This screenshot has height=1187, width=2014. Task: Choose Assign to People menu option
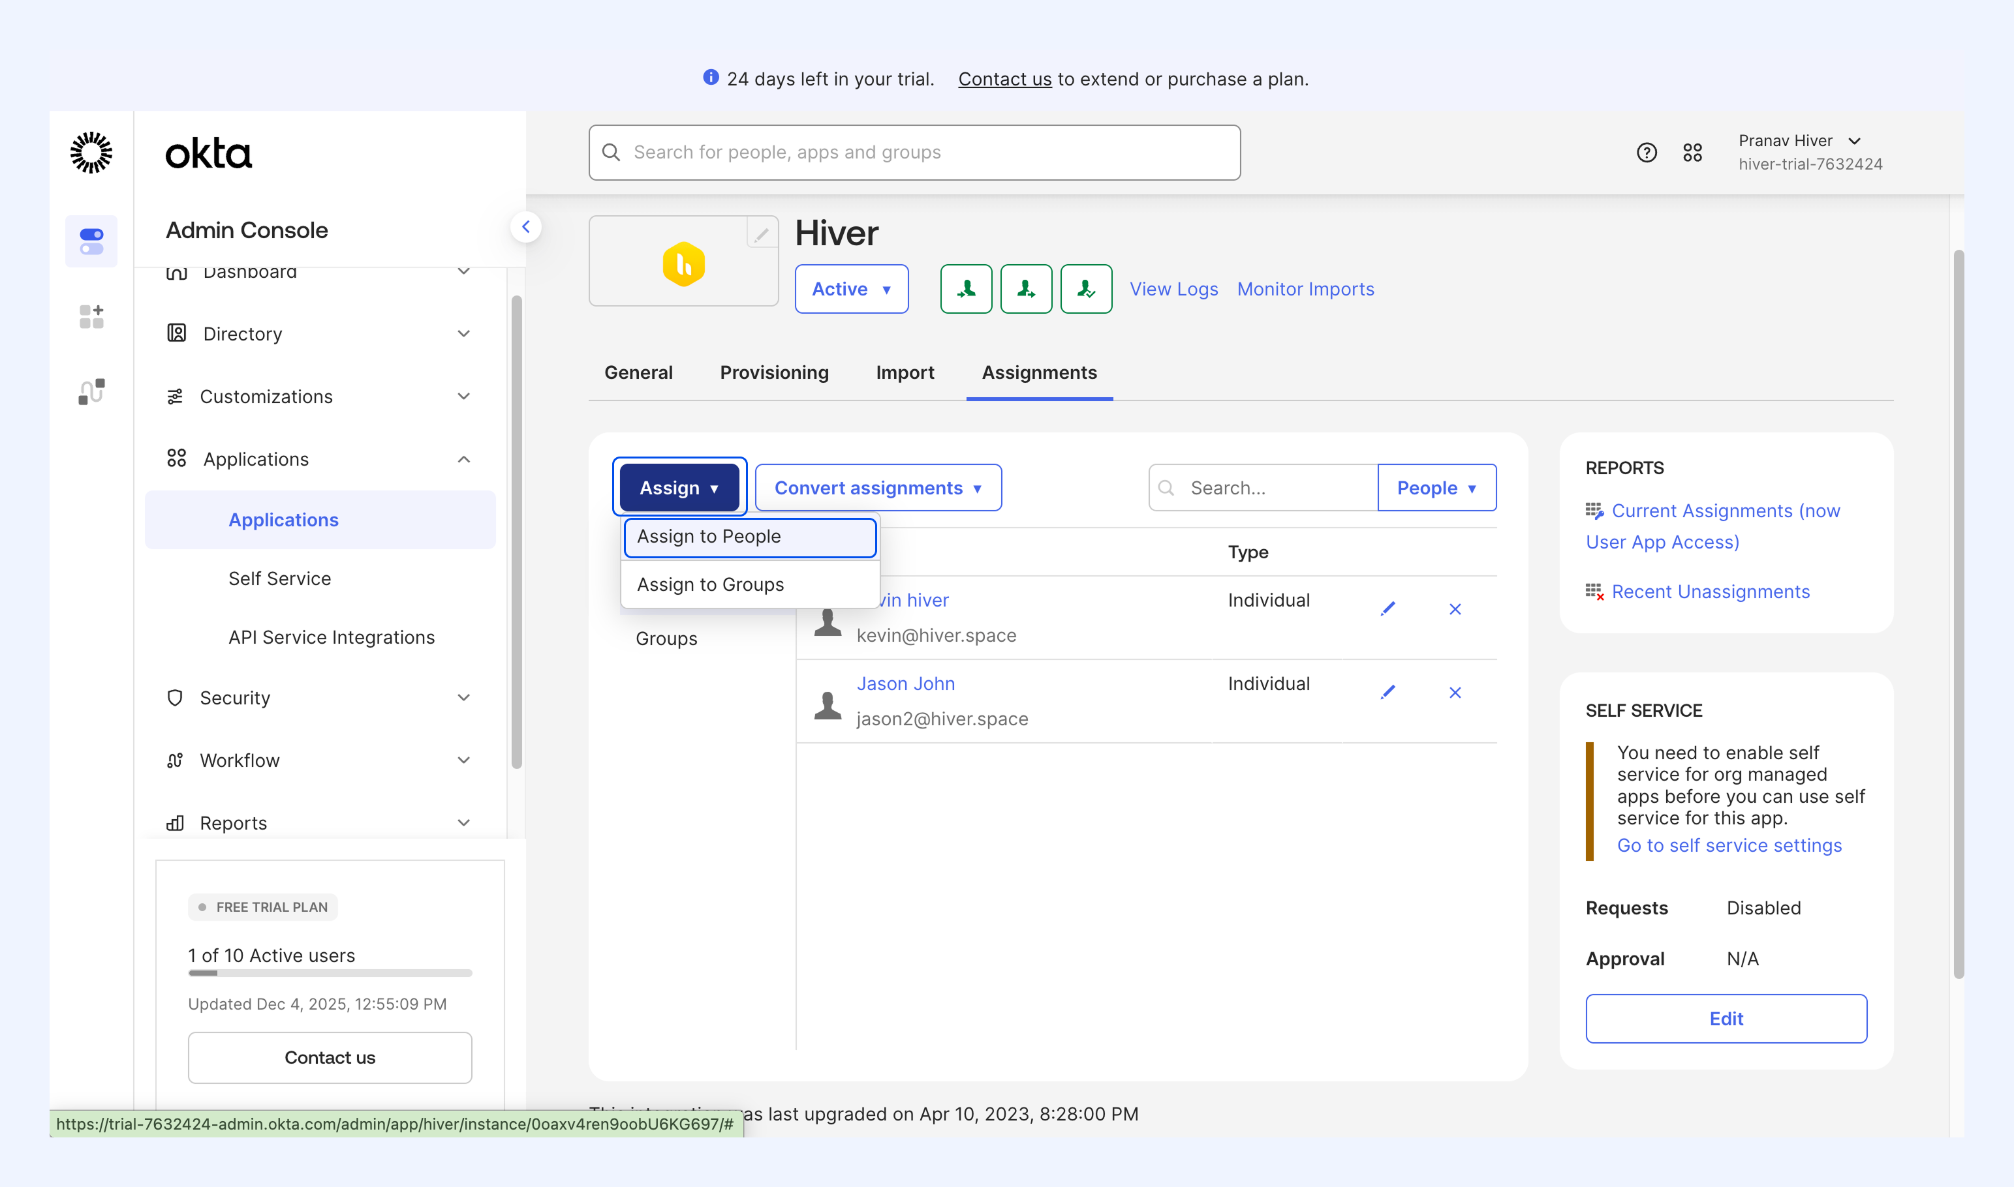pos(750,537)
